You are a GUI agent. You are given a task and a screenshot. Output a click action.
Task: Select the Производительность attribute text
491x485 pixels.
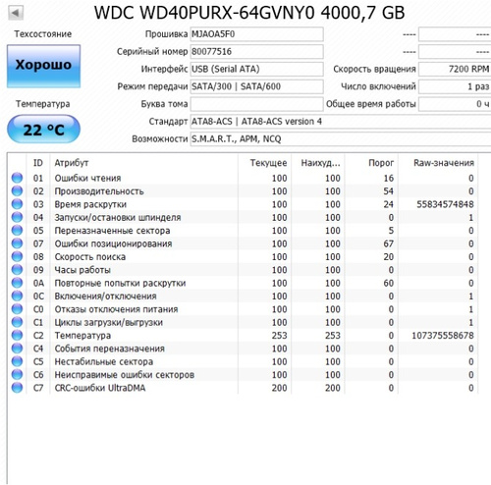tap(99, 191)
